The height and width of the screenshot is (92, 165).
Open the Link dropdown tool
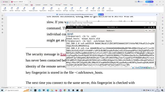(87, 9)
